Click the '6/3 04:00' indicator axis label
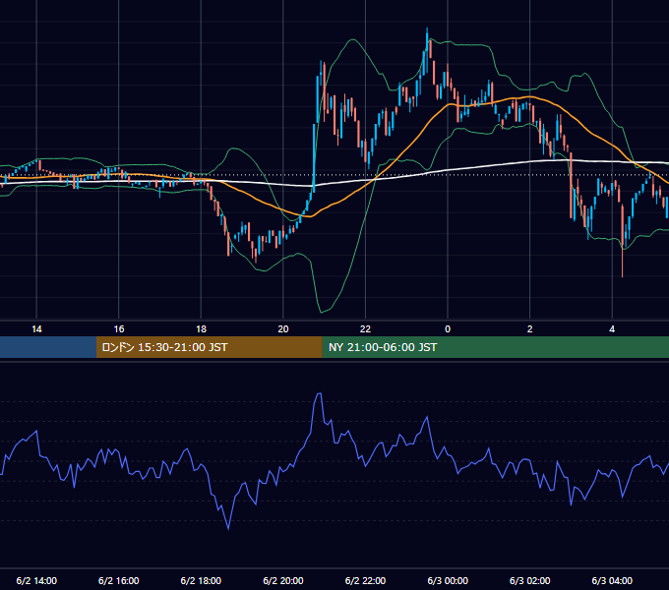Image resolution: width=669 pixels, height=590 pixels. (x=612, y=580)
